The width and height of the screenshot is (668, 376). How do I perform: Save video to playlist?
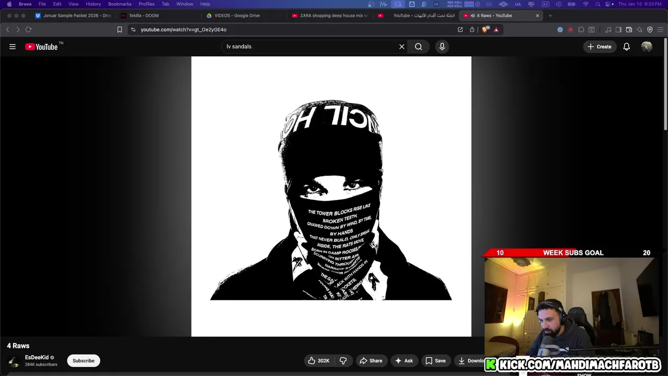pyautogui.click(x=435, y=361)
